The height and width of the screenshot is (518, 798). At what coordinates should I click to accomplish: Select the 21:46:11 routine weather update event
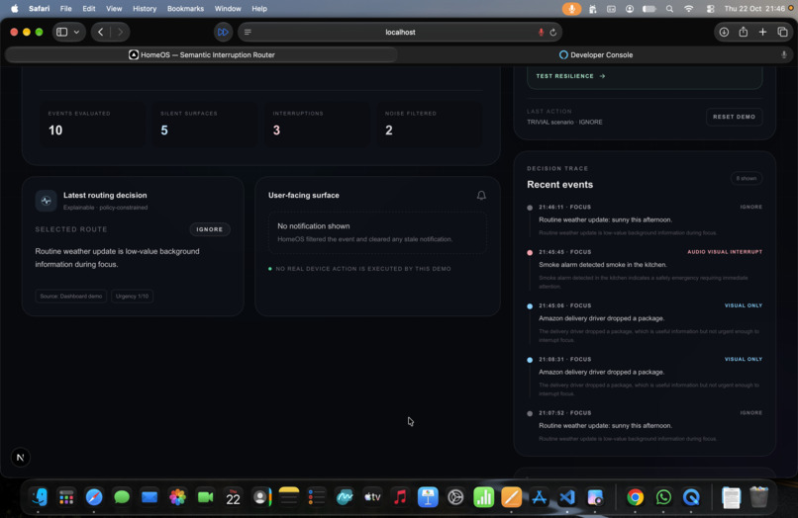[x=645, y=219]
